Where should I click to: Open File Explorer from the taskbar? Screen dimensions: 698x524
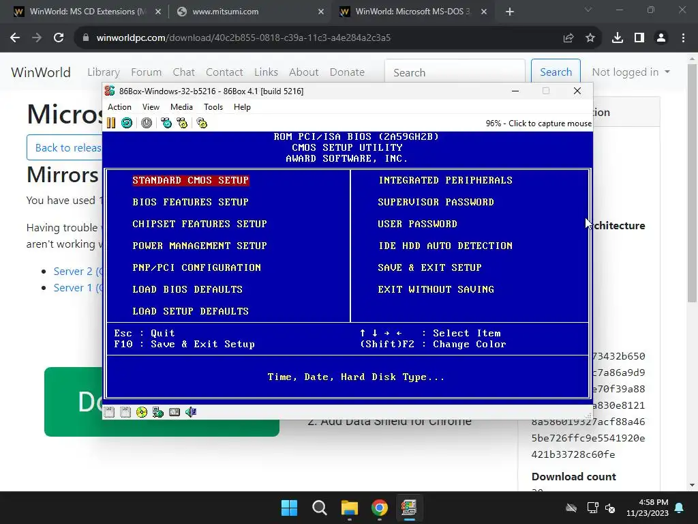pos(350,508)
